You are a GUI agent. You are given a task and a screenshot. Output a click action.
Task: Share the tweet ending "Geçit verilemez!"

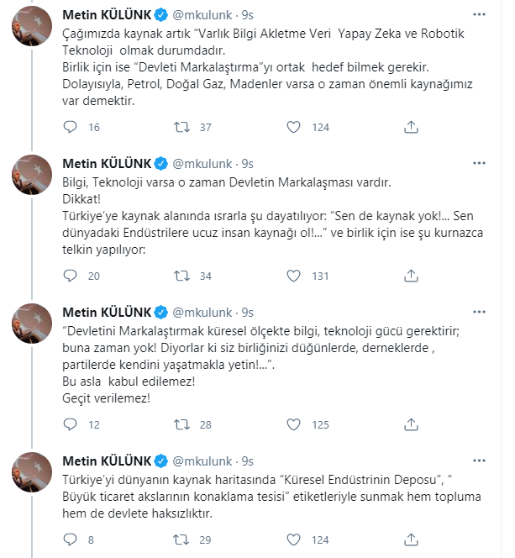(x=411, y=424)
